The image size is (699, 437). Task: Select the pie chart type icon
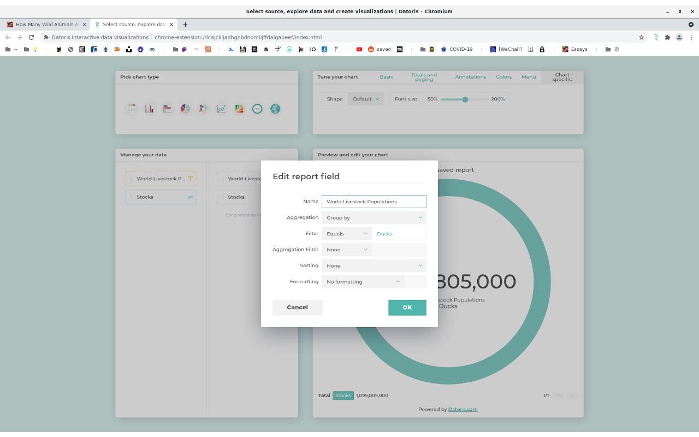point(185,109)
